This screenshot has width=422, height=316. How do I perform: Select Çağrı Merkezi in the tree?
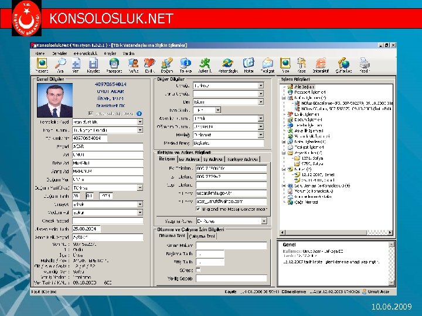click(x=307, y=202)
